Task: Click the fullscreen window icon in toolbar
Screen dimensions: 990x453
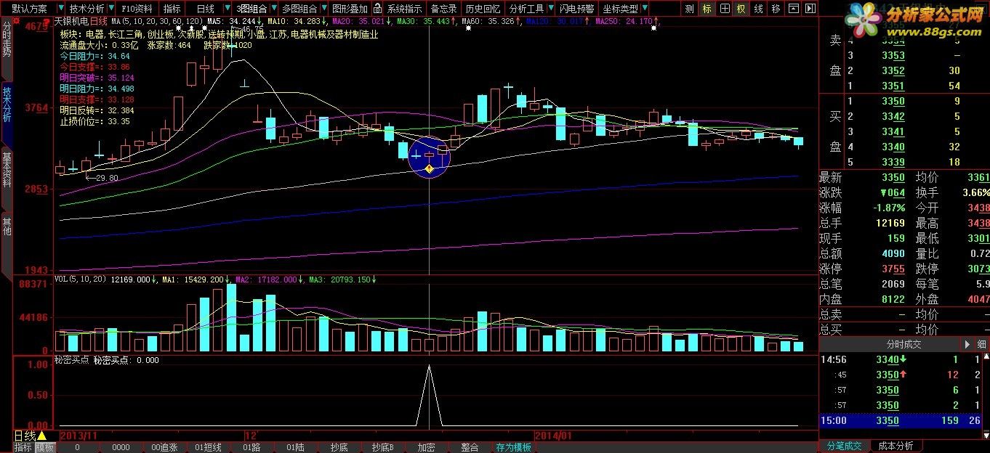Action: [793, 9]
